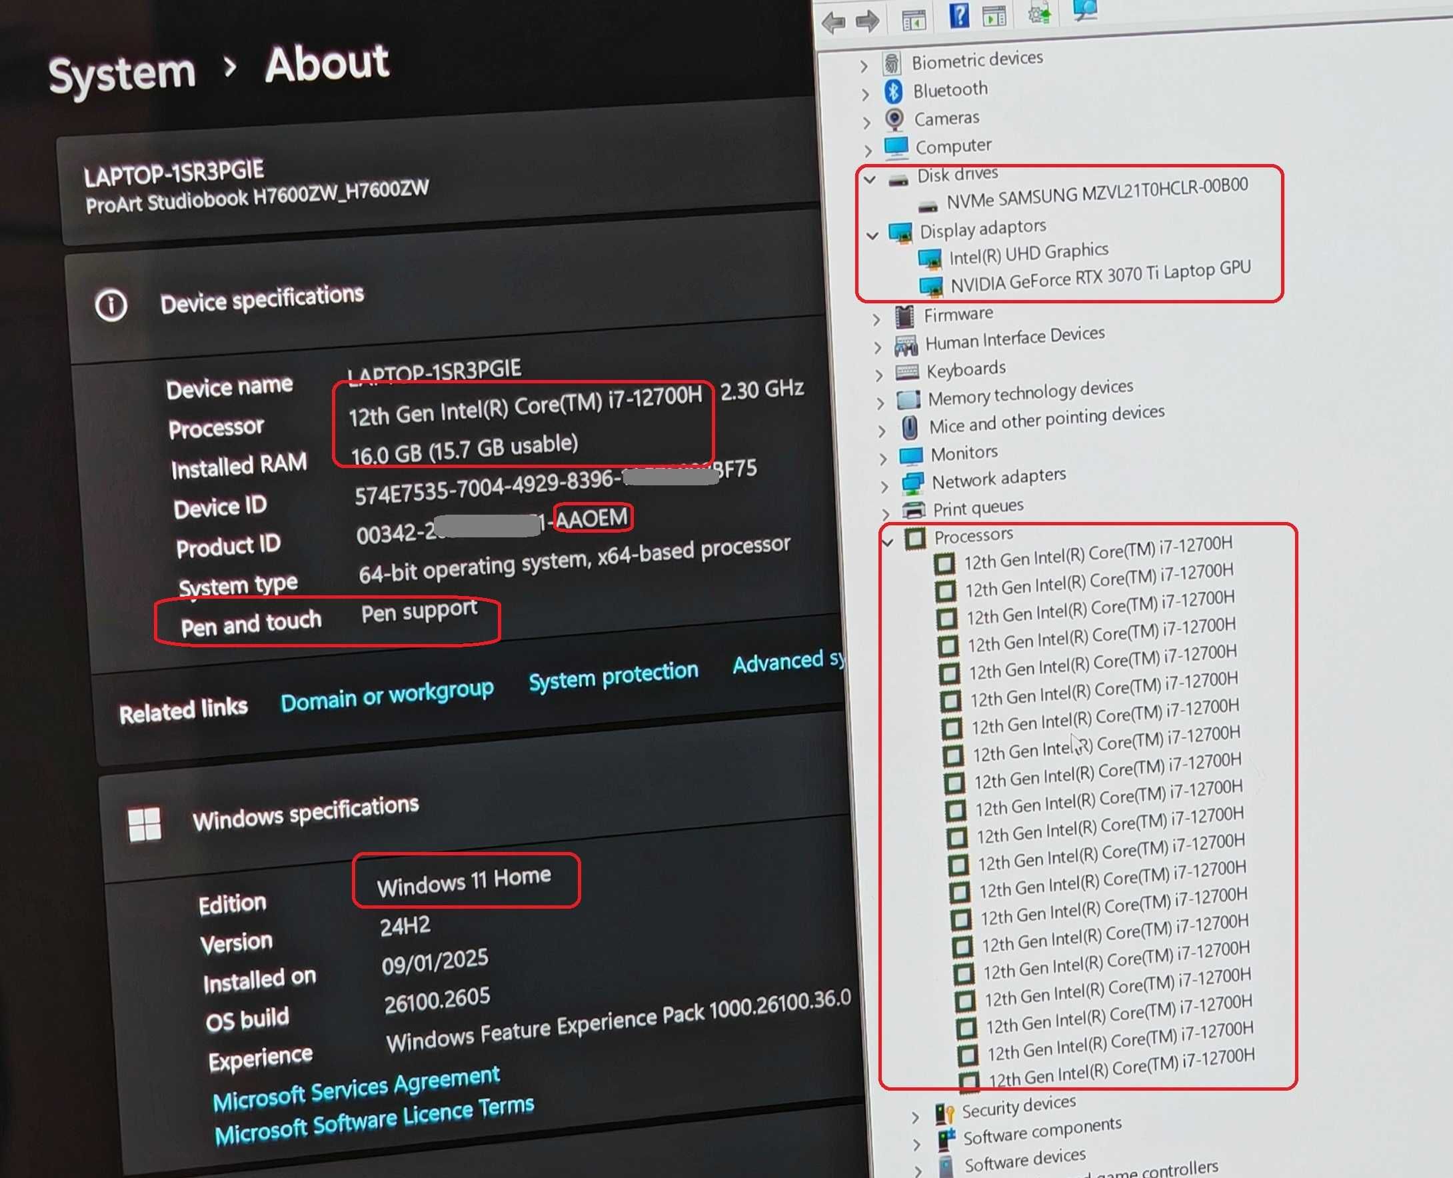The height and width of the screenshot is (1178, 1453).
Task: Click the Biometric devices fingerprint icon
Action: click(x=892, y=63)
